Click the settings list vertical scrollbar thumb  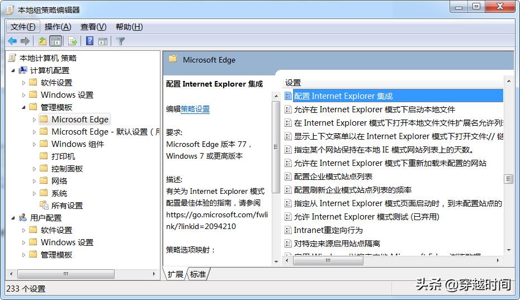point(508,179)
